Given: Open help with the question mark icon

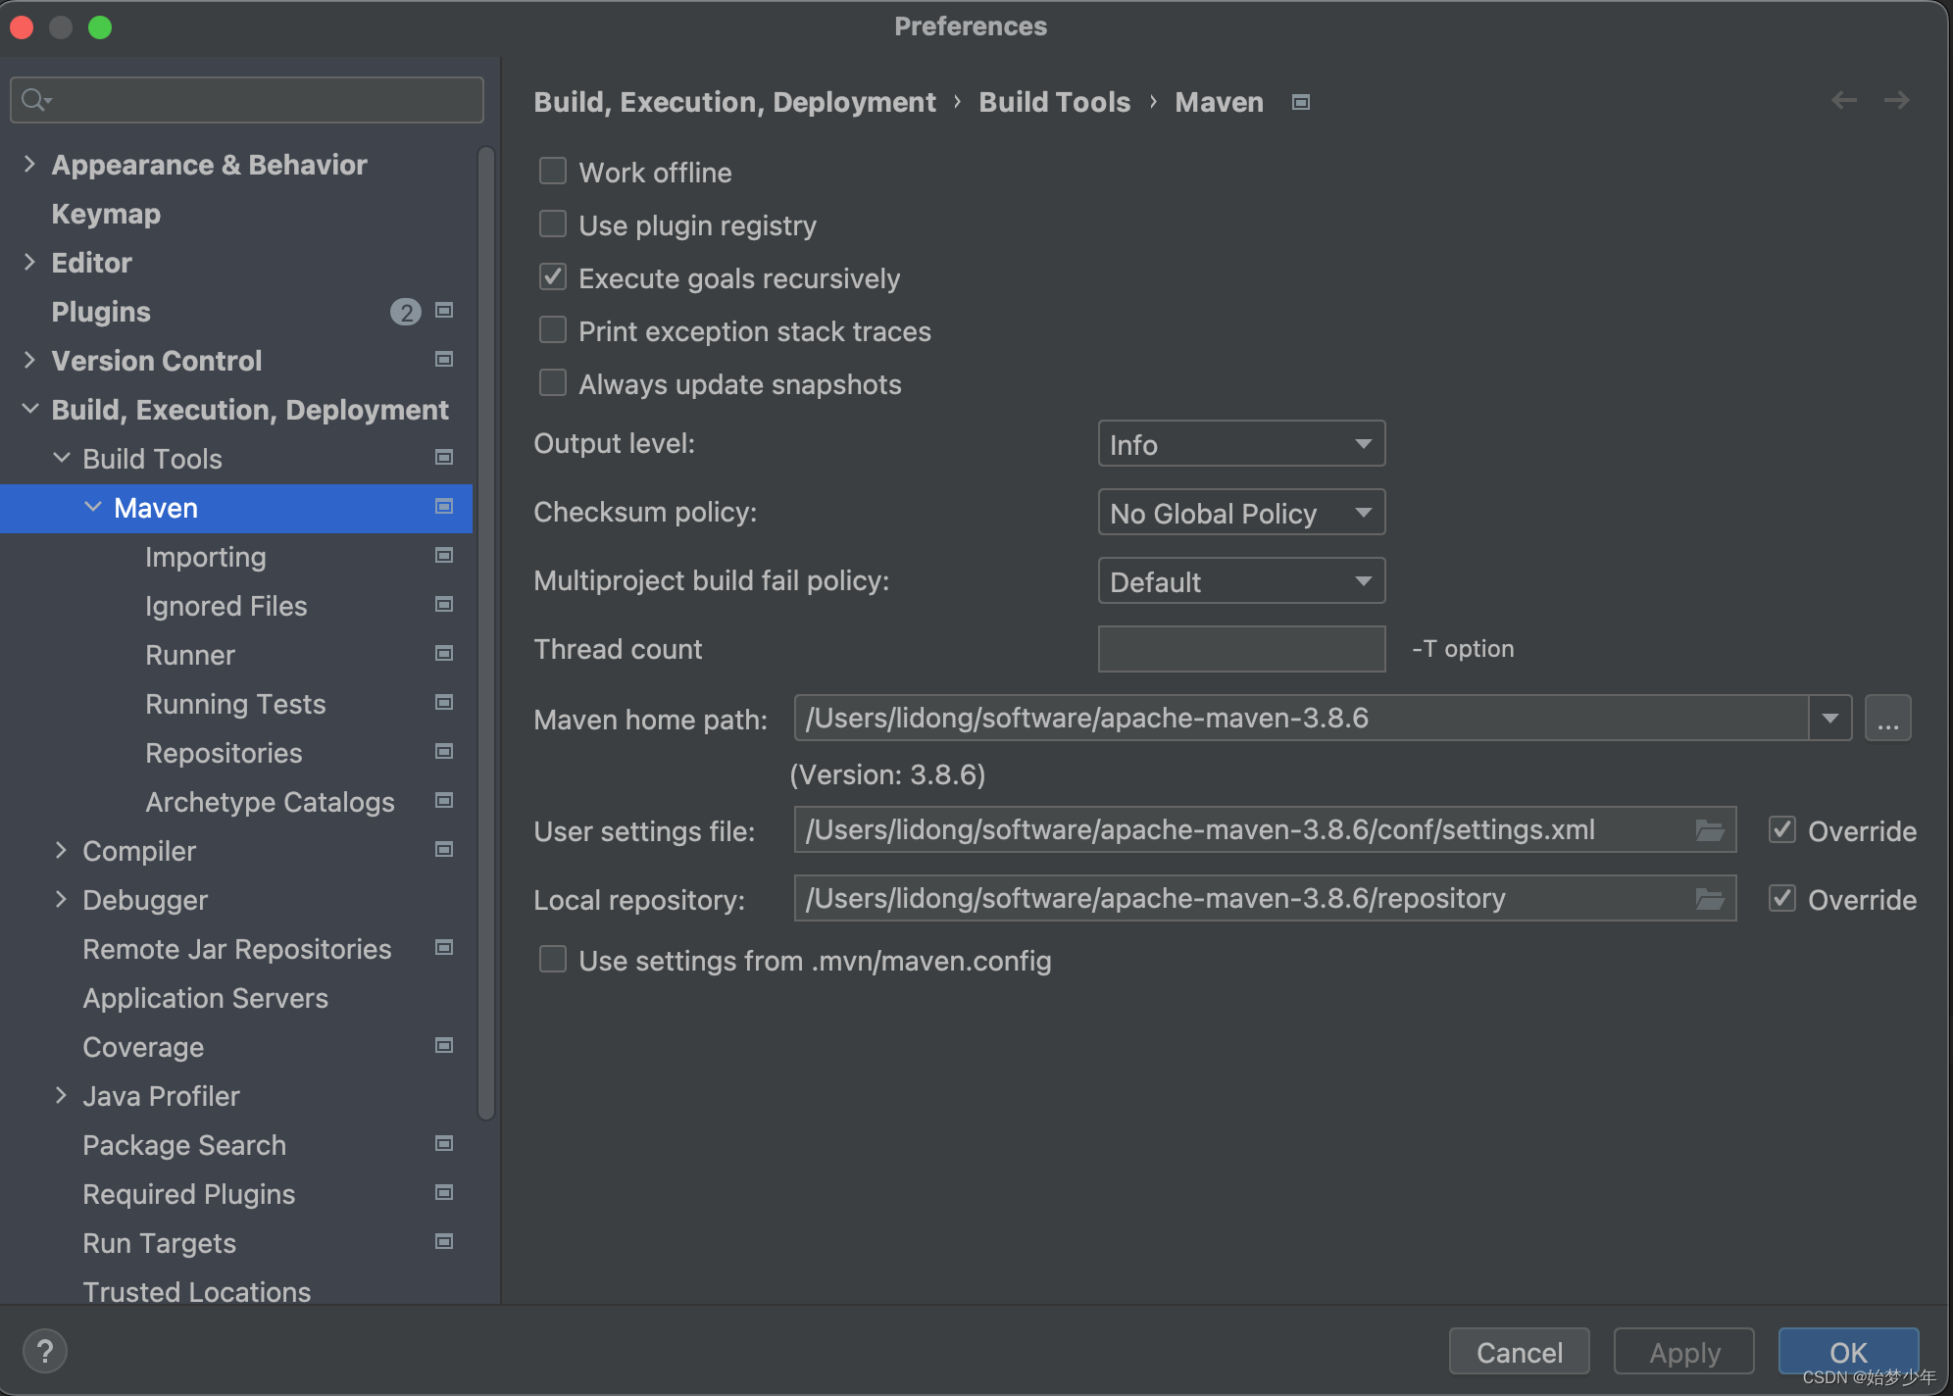Looking at the screenshot, I should [x=45, y=1352].
